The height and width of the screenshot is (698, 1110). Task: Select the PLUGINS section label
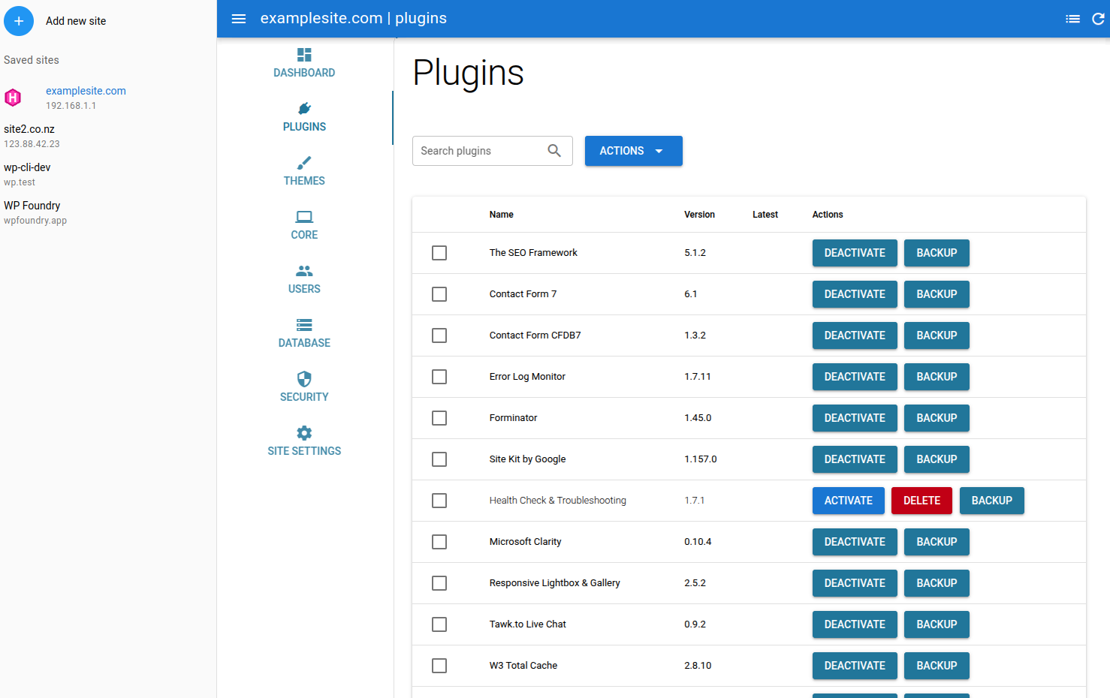coord(304,127)
